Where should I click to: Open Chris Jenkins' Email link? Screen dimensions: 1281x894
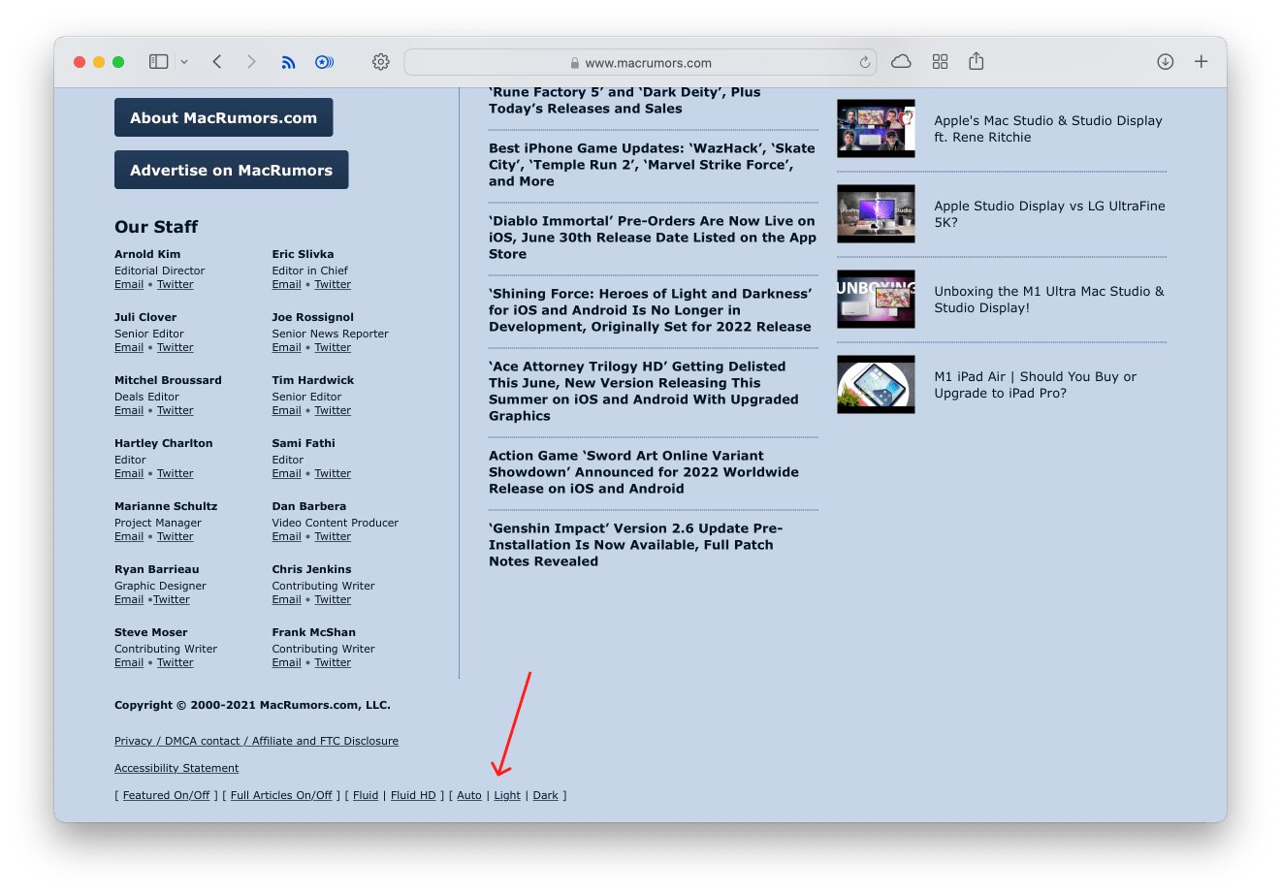(x=287, y=599)
